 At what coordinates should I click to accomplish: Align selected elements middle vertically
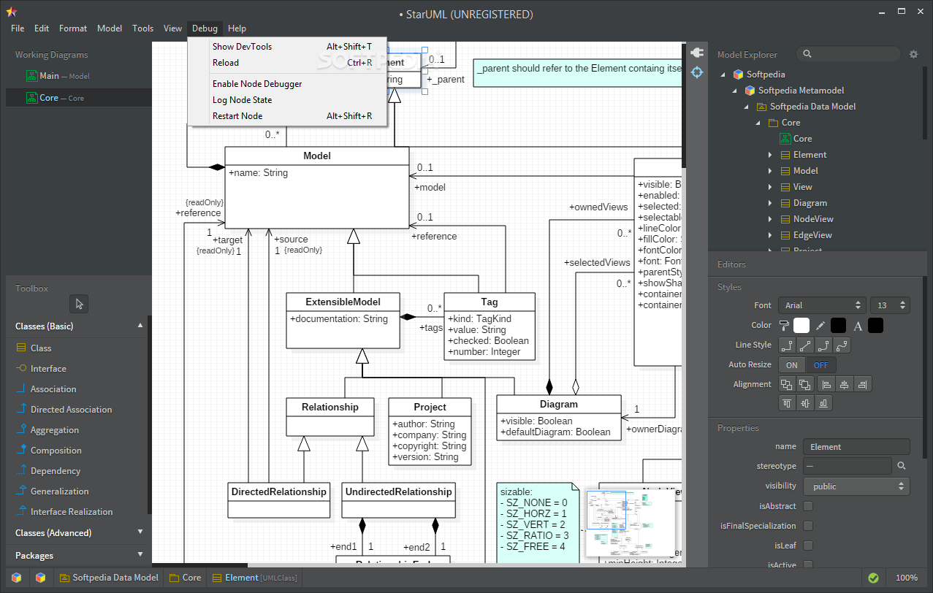[806, 402]
